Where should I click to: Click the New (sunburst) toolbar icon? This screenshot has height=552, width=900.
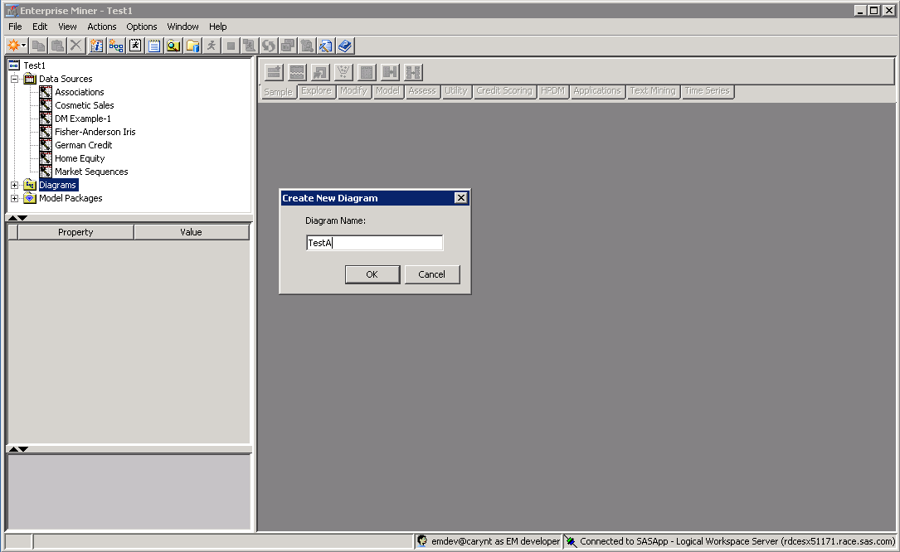(13, 46)
